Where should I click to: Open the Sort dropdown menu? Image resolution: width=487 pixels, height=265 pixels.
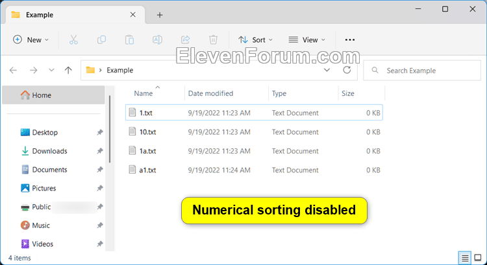coord(255,40)
